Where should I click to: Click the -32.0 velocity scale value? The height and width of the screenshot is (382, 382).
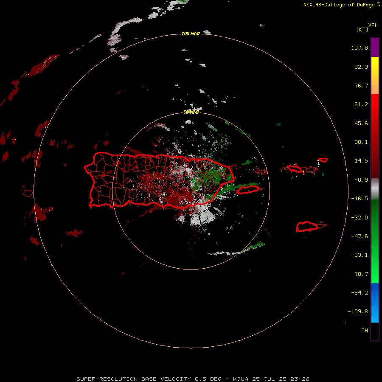[x=360, y=218]
